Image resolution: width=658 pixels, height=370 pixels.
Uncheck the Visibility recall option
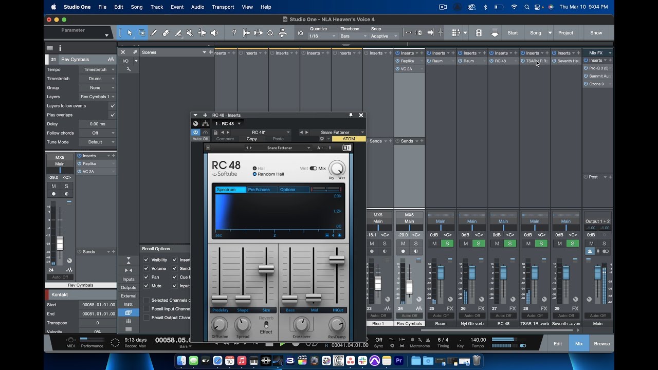click(147, 260)
